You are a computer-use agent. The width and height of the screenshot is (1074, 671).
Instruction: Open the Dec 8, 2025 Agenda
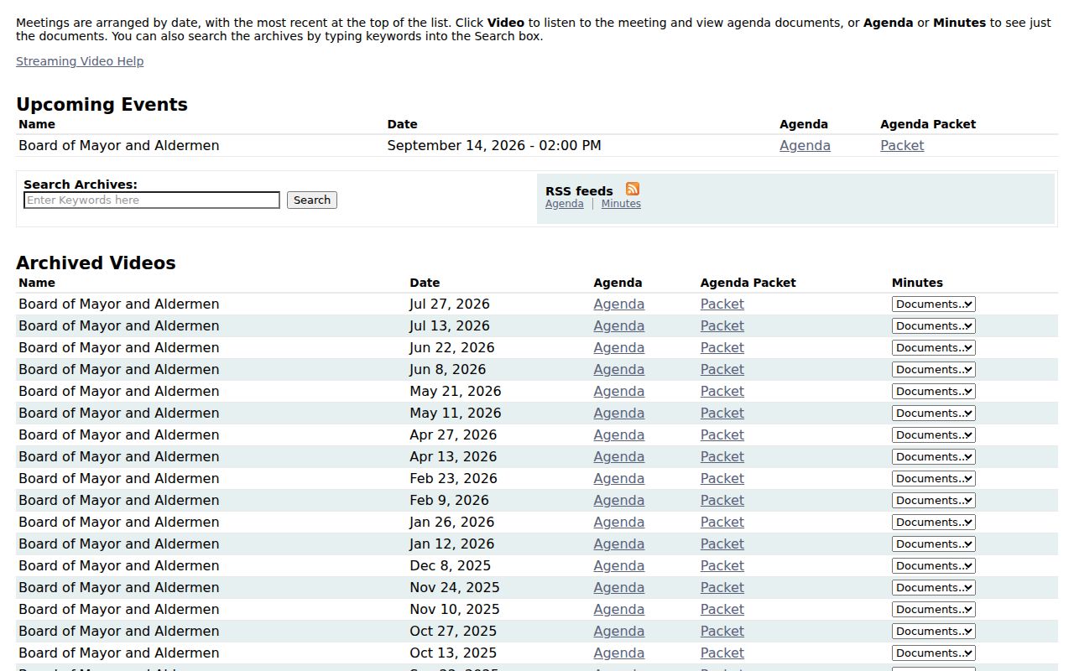tap(619, 565)
